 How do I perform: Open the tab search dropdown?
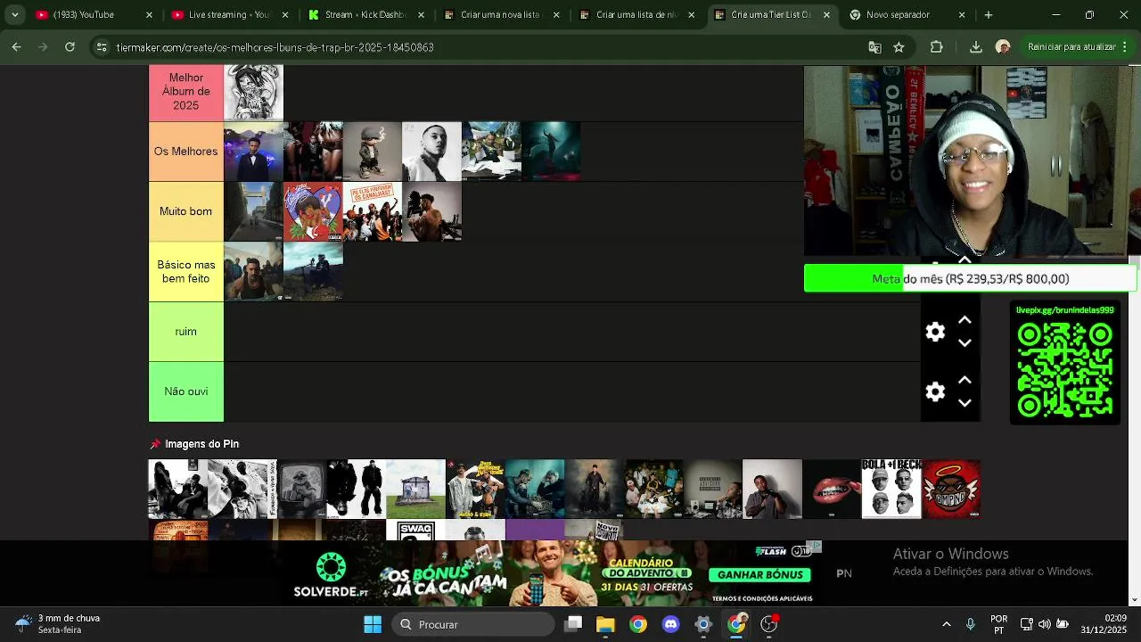pyautogui.click(x=14, y=15)
